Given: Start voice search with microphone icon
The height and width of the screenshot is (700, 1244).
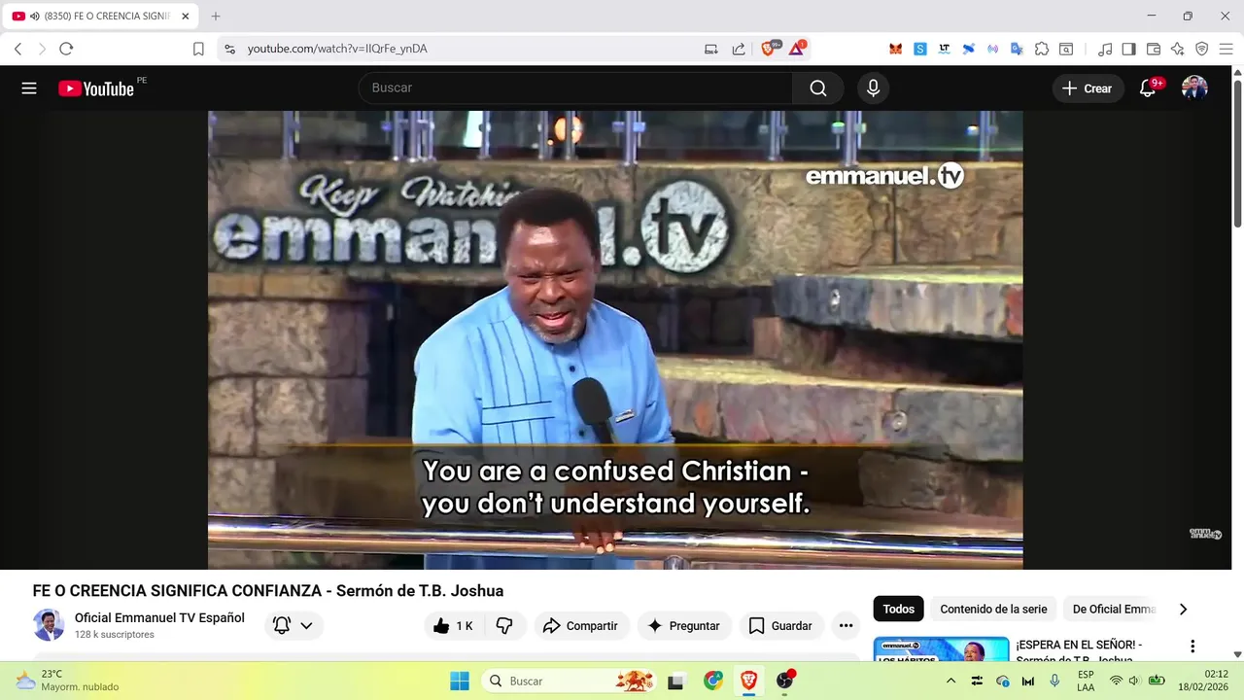Looking at the screenshot, I should 873,88.
